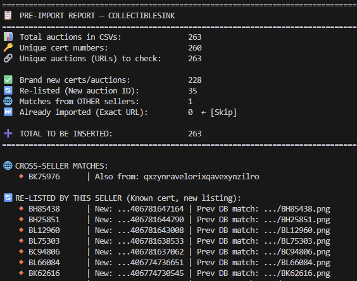The image size is (357, 281).
Task: Click new auction ID ...406781644790
Action: [x=151, y=220]
